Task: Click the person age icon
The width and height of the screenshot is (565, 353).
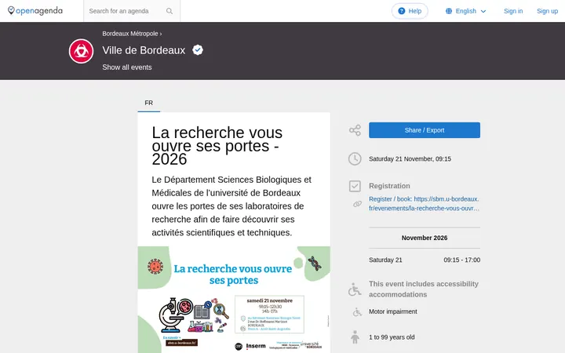Action: pos(355,337)
